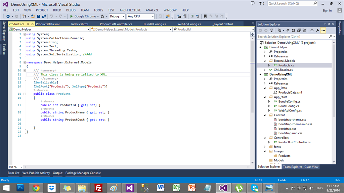Open the Error List panel
344x193 pixels.
point(13,173)
